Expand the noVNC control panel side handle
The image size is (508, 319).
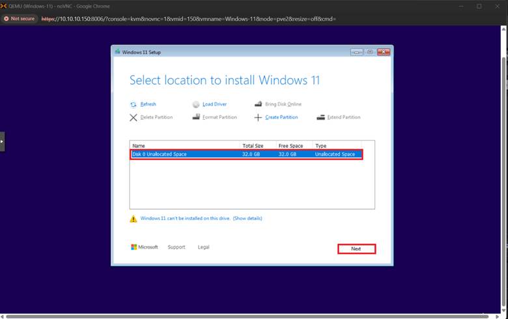pos(3,141)
